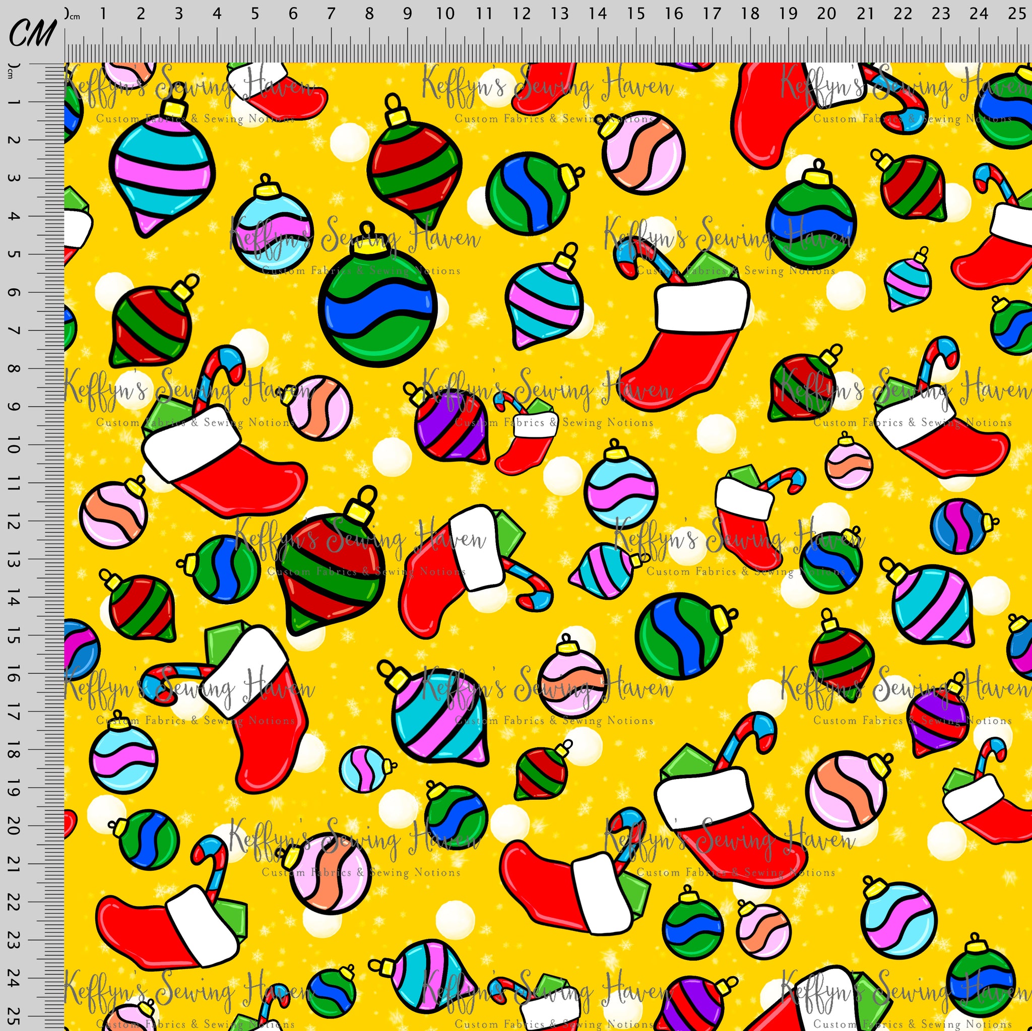Screen dimensions: 1032x1031
Task: Select the number 1 on the top ruler
Action: (x=103, y=14)
